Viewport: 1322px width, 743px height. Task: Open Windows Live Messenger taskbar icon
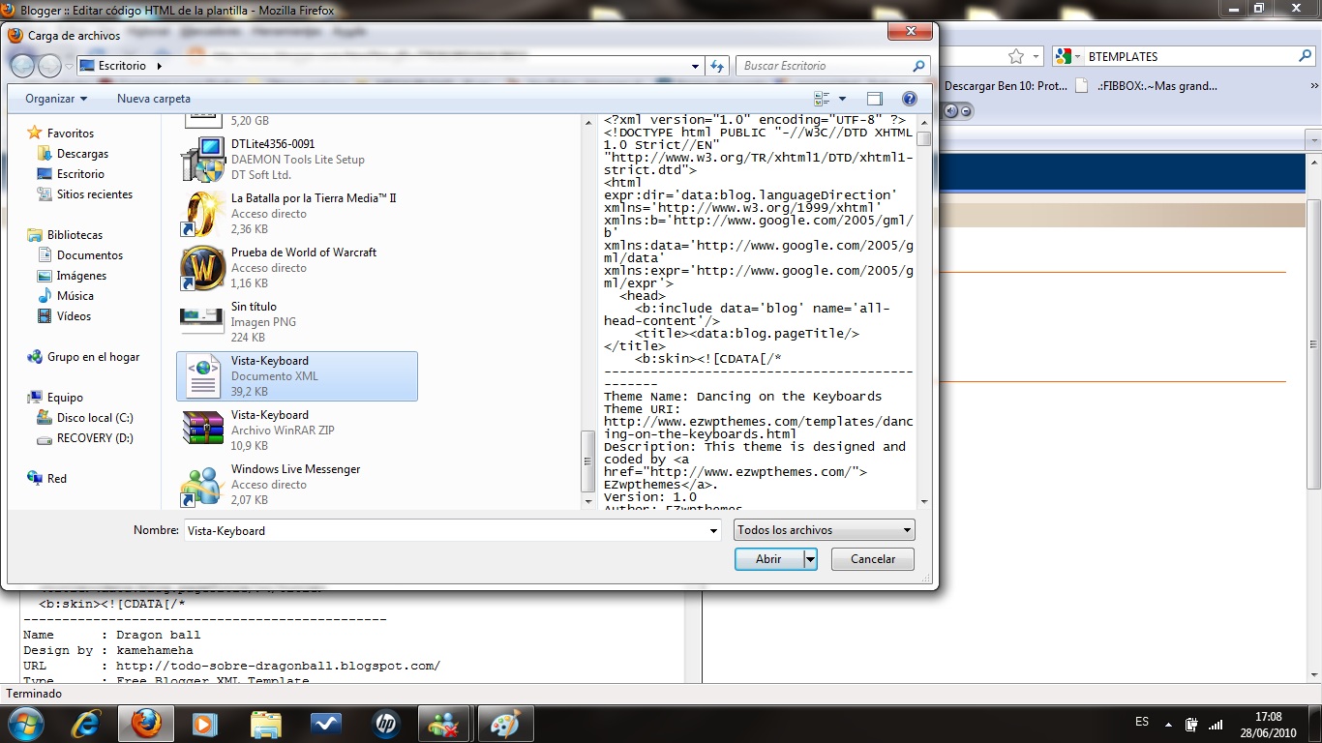[x=445, y=724]
